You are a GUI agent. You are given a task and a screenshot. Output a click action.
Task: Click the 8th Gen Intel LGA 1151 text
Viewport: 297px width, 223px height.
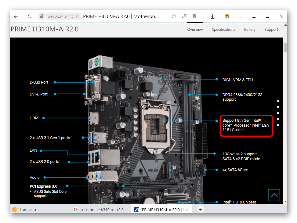(246, 125)
